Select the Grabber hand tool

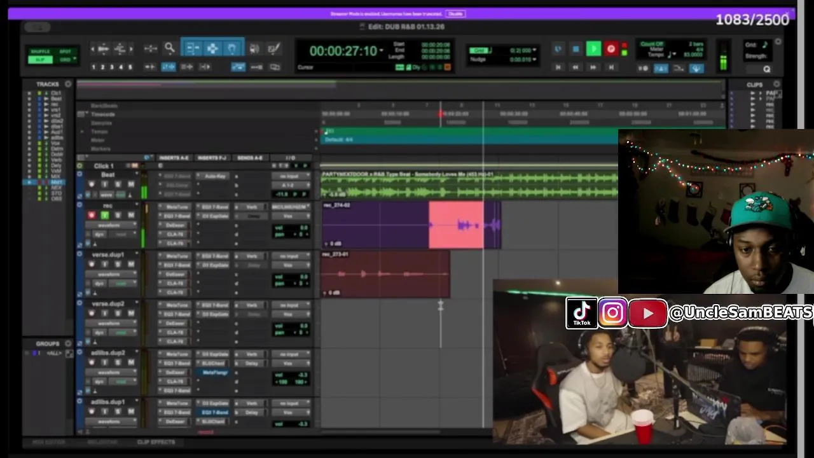(x=233, y=49)
